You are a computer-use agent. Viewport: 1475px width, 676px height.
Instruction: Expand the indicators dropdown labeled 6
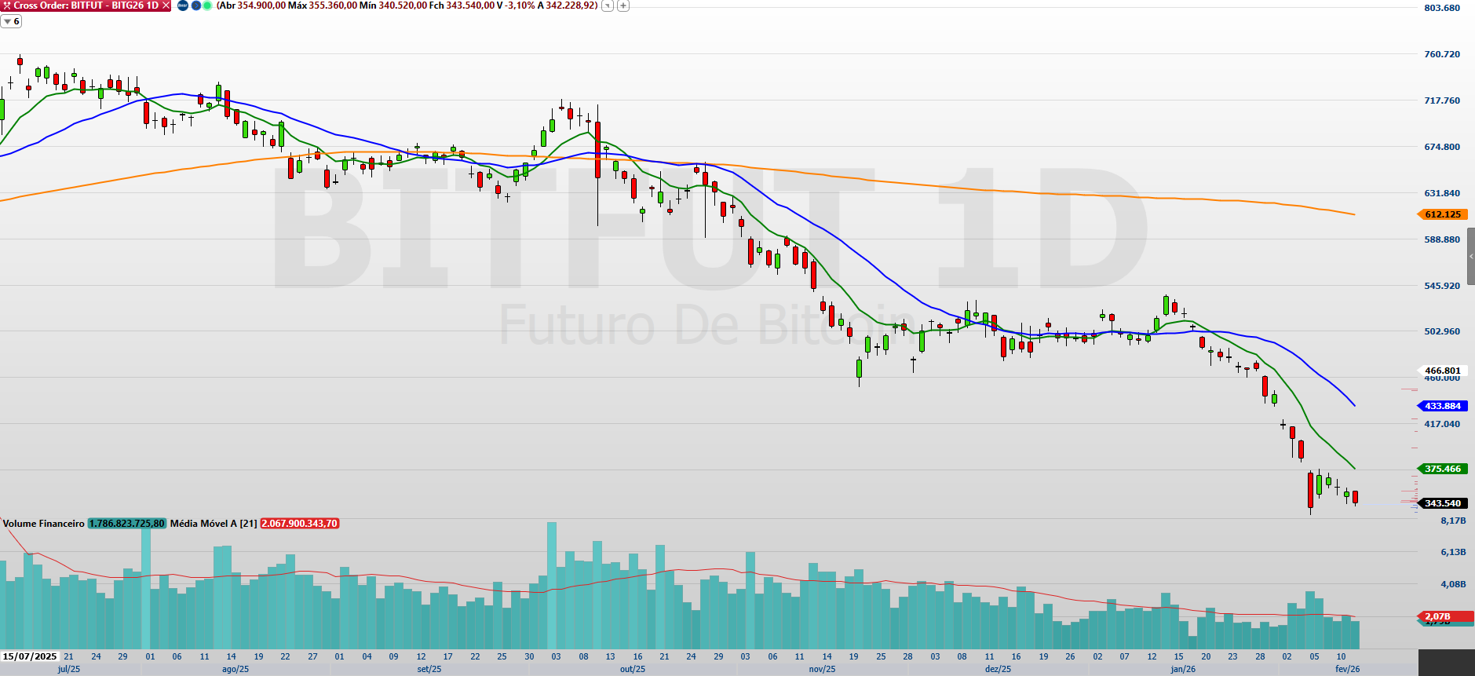pyautogui.click(x=11, y=21)
